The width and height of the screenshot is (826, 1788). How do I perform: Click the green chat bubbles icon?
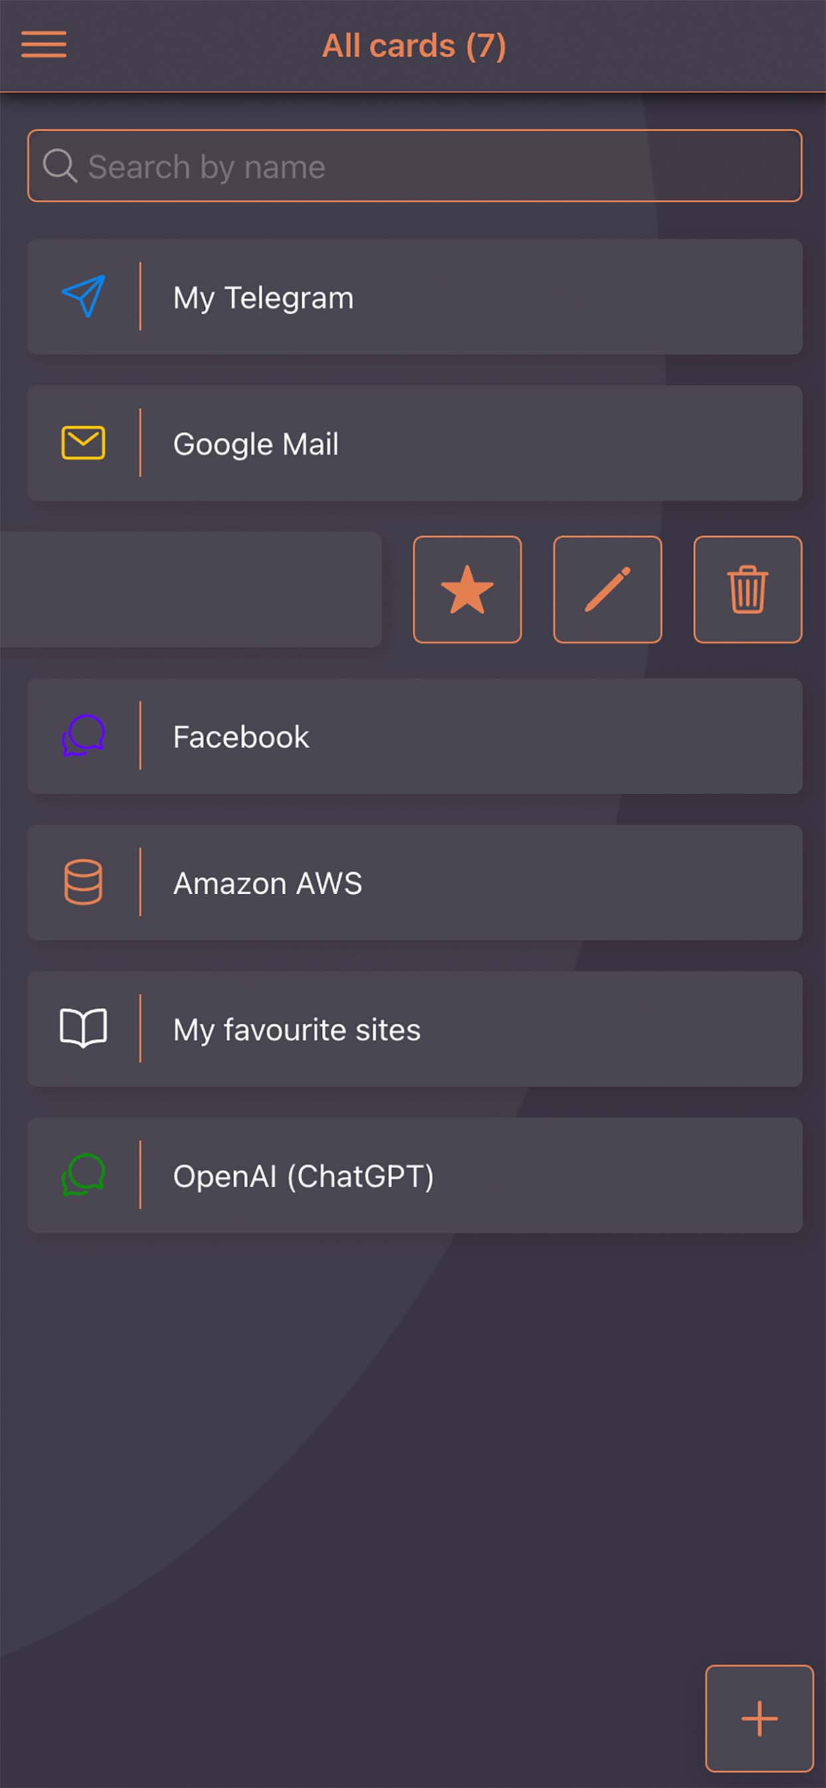click(x=83, y=1175)
